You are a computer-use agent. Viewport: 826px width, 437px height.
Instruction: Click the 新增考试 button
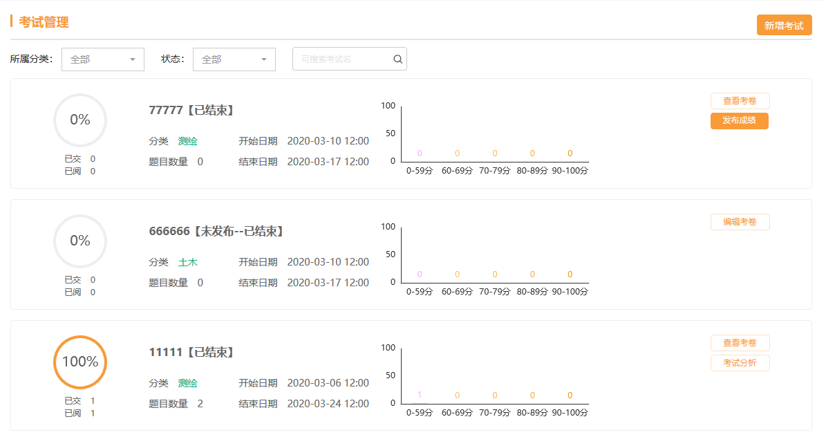coord(784,26)
